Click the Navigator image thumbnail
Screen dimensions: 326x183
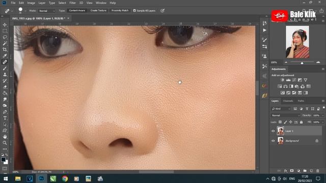pos(297,42)
